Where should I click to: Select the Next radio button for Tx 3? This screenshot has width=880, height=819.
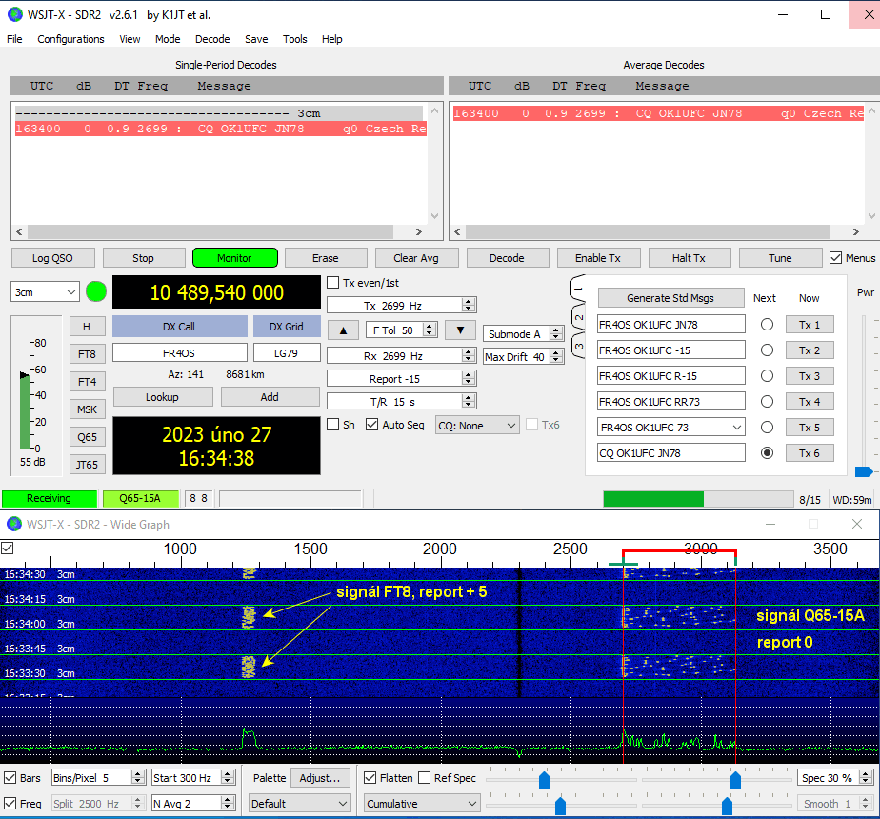coord(766,376)
